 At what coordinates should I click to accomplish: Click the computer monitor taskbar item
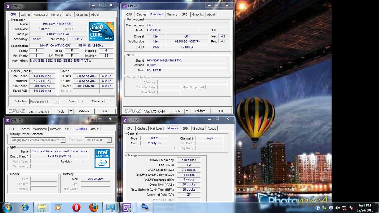click(x=144, y=208)
